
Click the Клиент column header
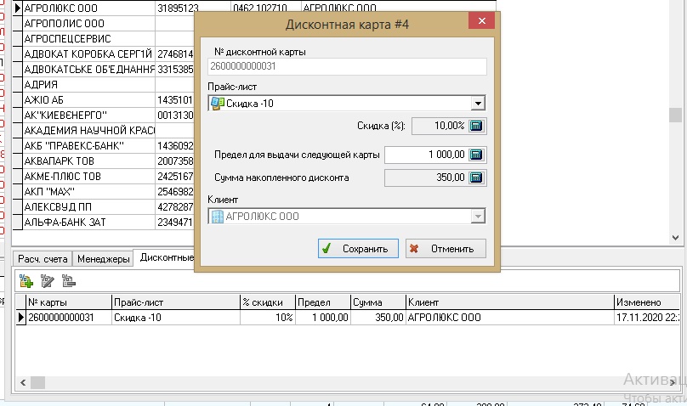[x=508, y=302]
